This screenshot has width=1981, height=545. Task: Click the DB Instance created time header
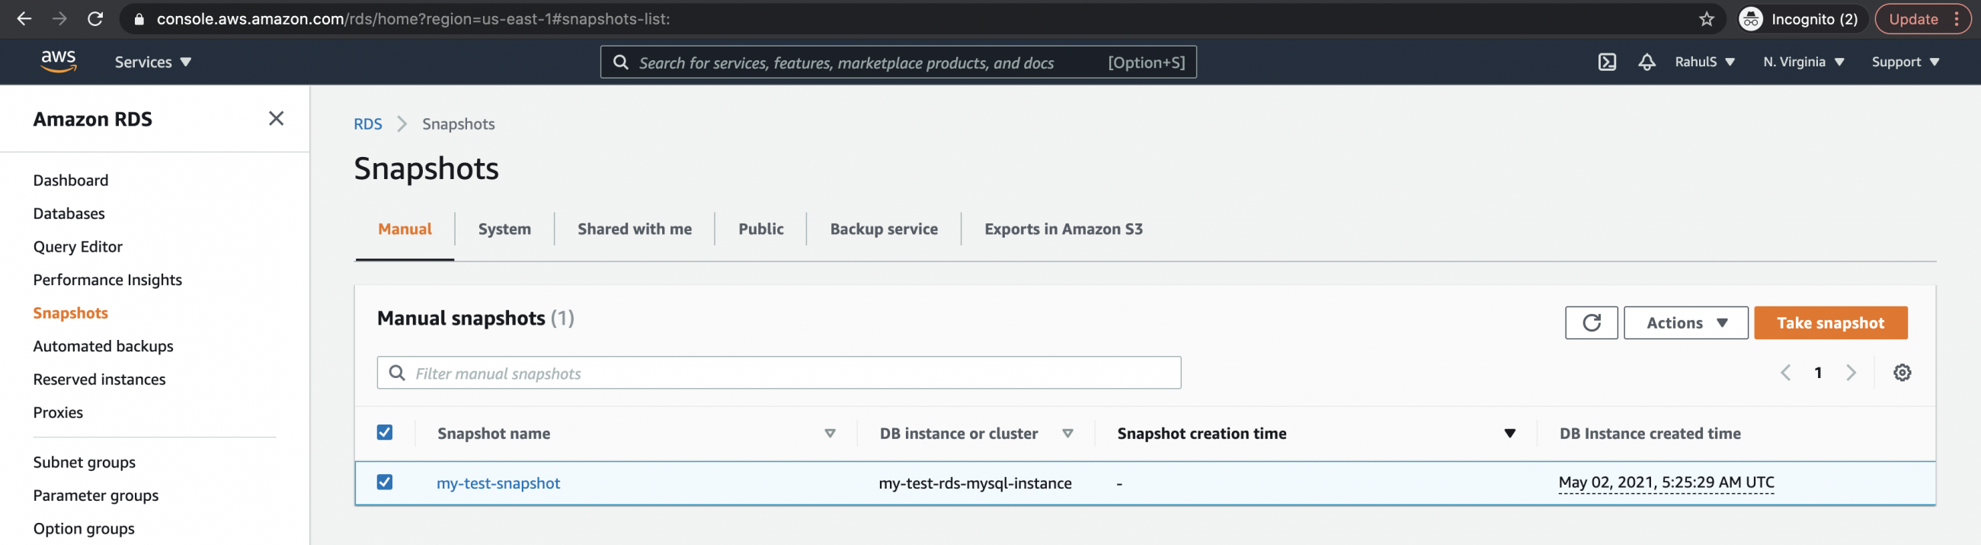tap(1650, 434)
